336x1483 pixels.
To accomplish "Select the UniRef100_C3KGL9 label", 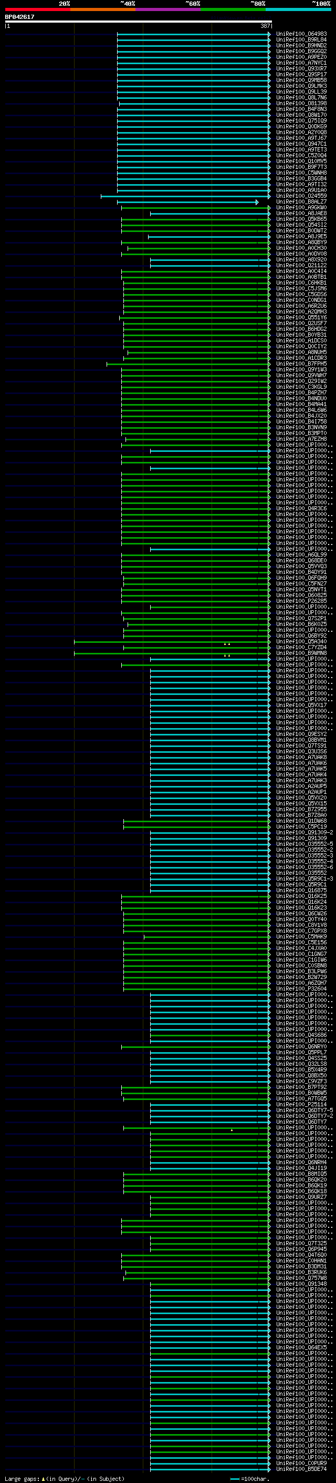I will click(301, 387).
